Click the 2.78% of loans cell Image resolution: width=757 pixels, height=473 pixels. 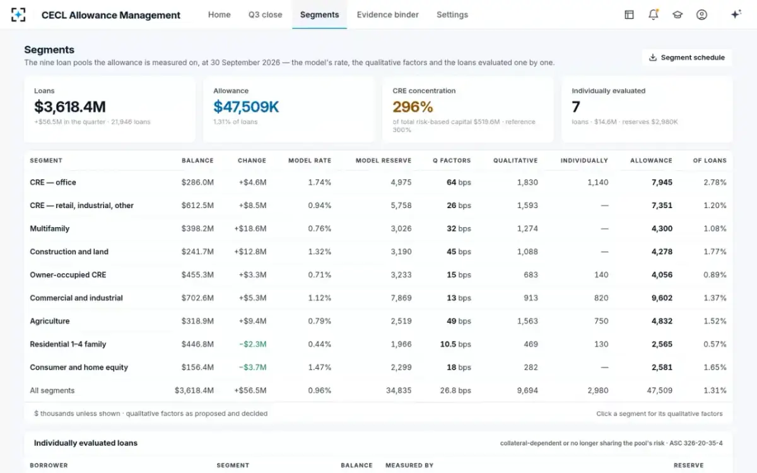point(715,182)
